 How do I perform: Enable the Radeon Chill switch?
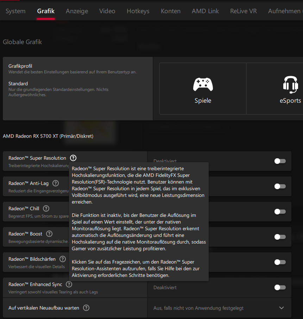(280, 212)
